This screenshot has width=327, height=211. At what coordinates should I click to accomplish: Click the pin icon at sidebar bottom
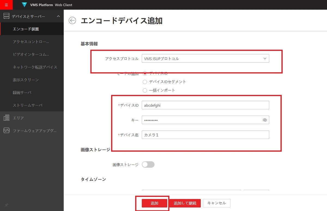click(x=6, y=205)
